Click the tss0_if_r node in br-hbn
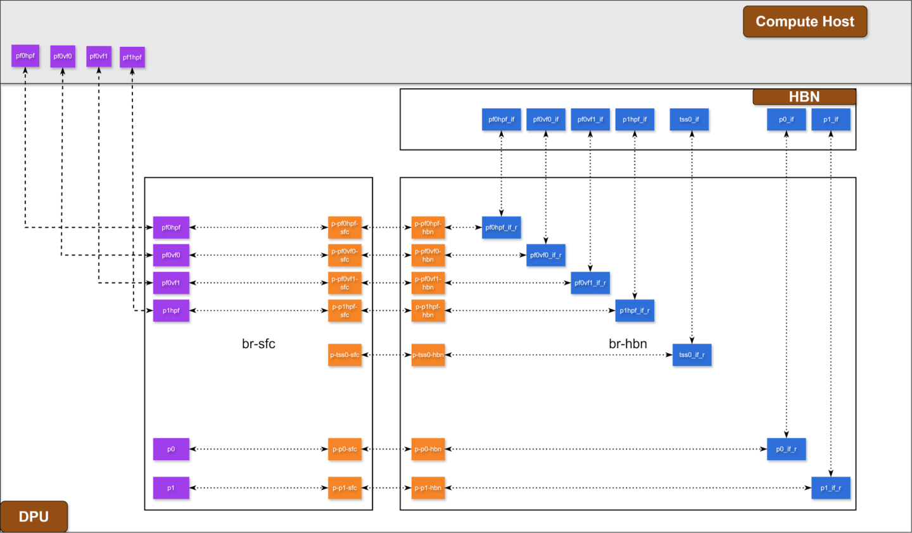This screenshot has width=912, height=533. click(692, 355)
